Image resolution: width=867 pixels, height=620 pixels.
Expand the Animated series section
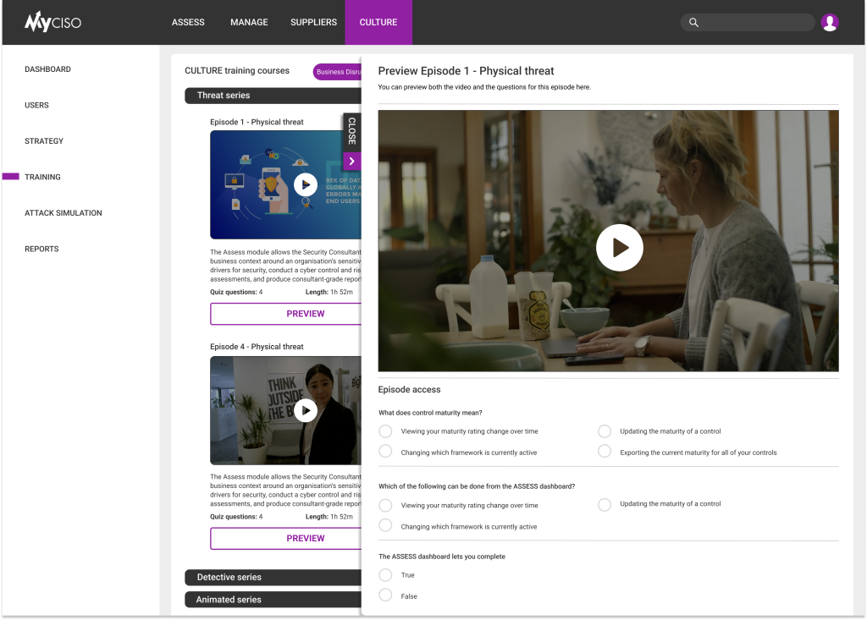[x=273, y=600]
